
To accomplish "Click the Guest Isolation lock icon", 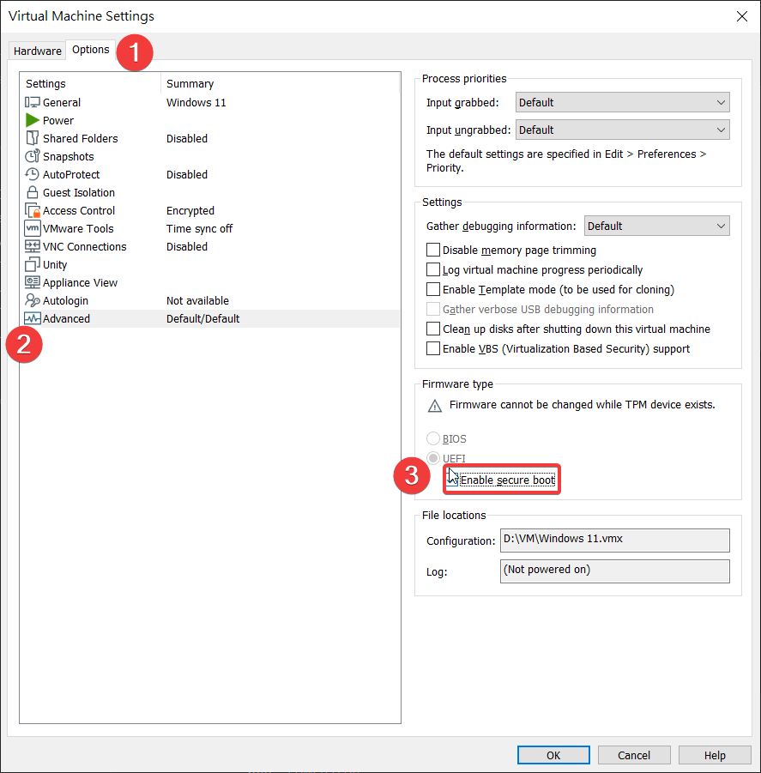I will [x=33, y=193].
